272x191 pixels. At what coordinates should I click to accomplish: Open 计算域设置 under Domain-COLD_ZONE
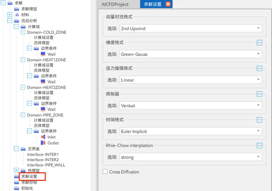[43, 37]
